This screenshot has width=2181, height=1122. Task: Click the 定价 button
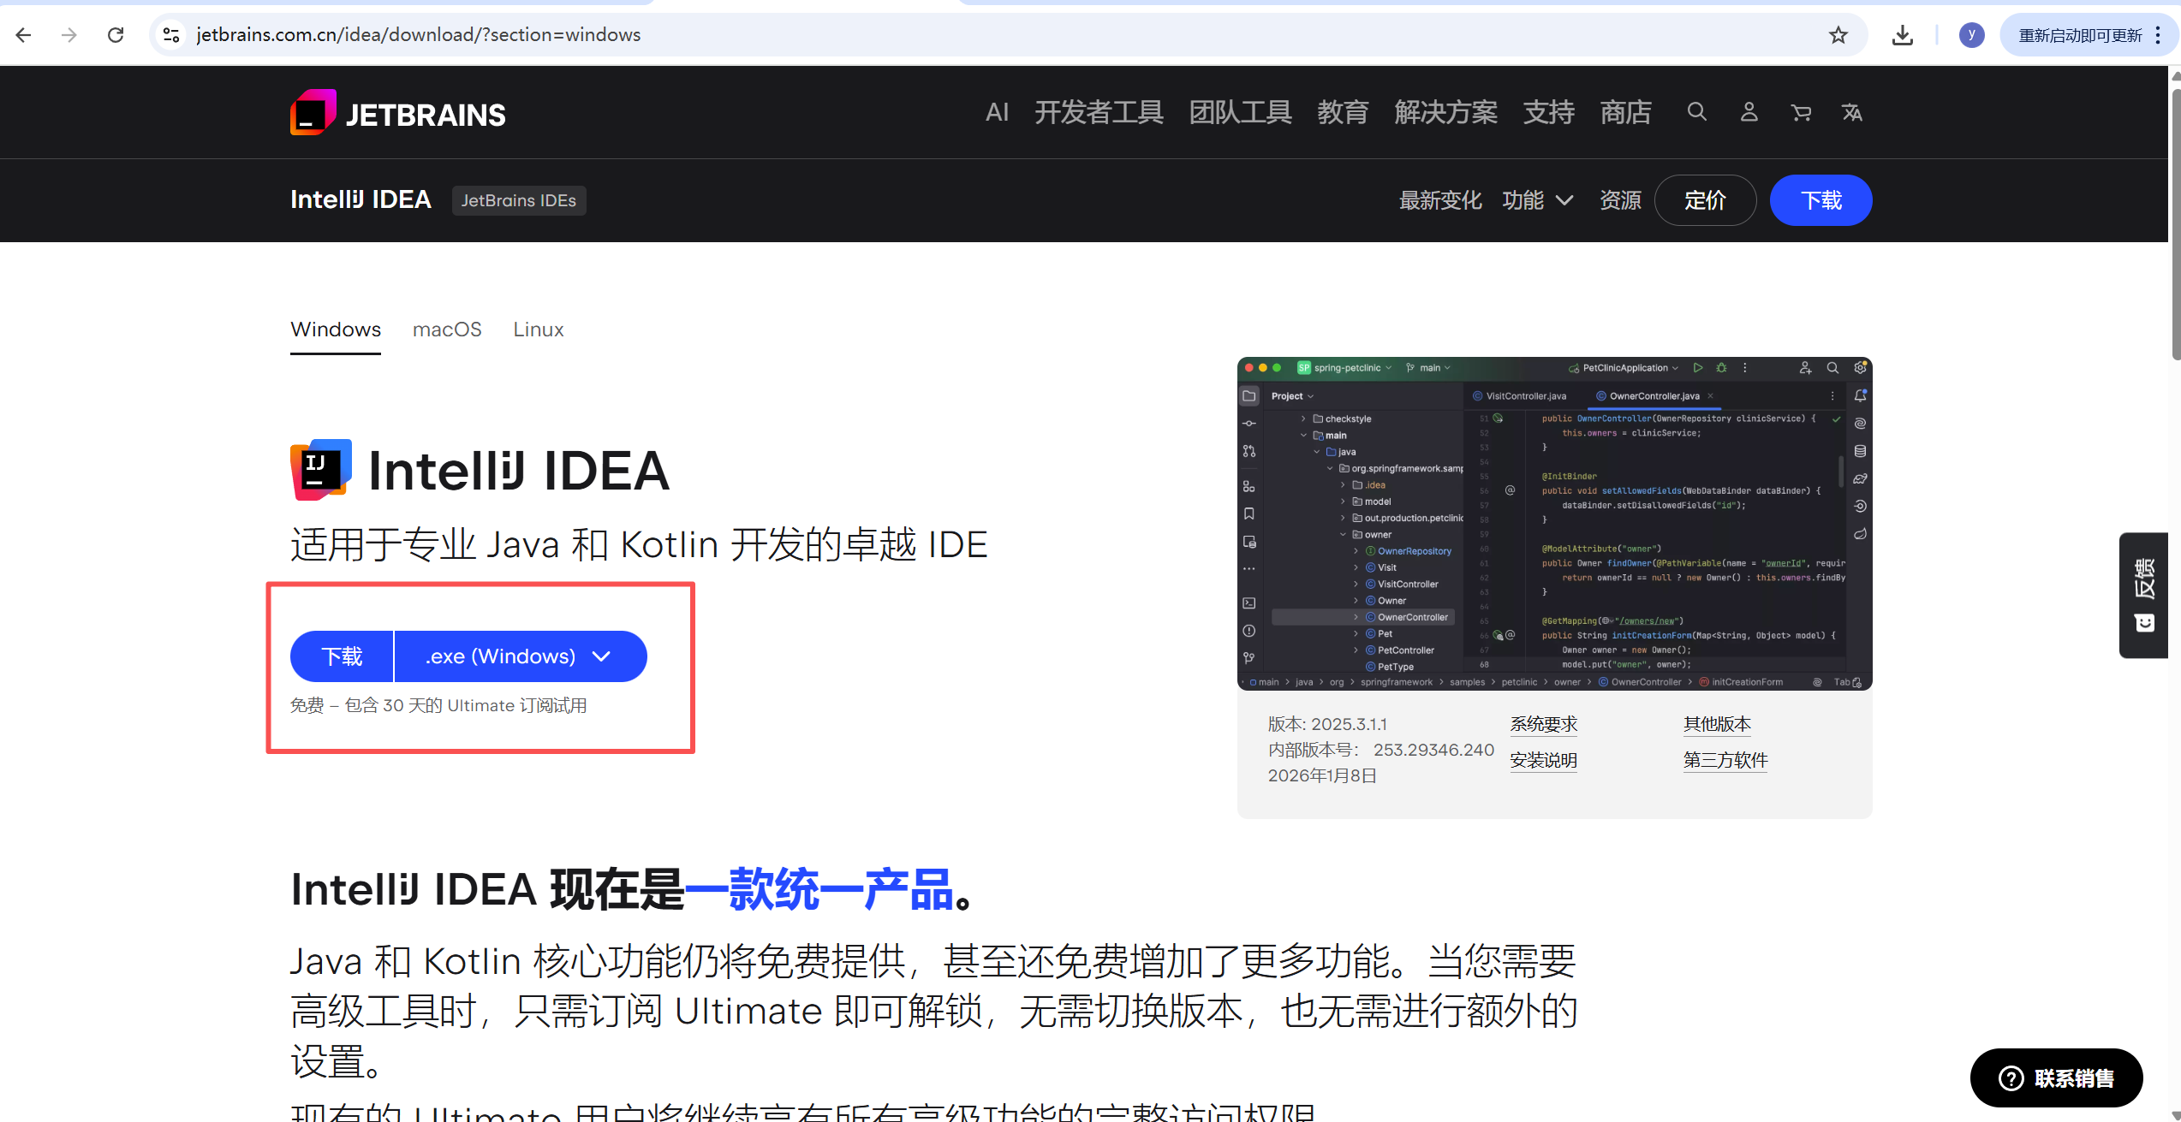1705,200
